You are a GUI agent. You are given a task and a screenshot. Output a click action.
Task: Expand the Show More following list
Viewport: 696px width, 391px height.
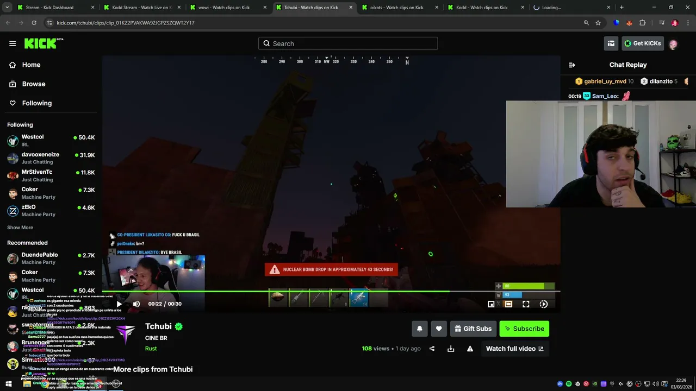point(20,228)
